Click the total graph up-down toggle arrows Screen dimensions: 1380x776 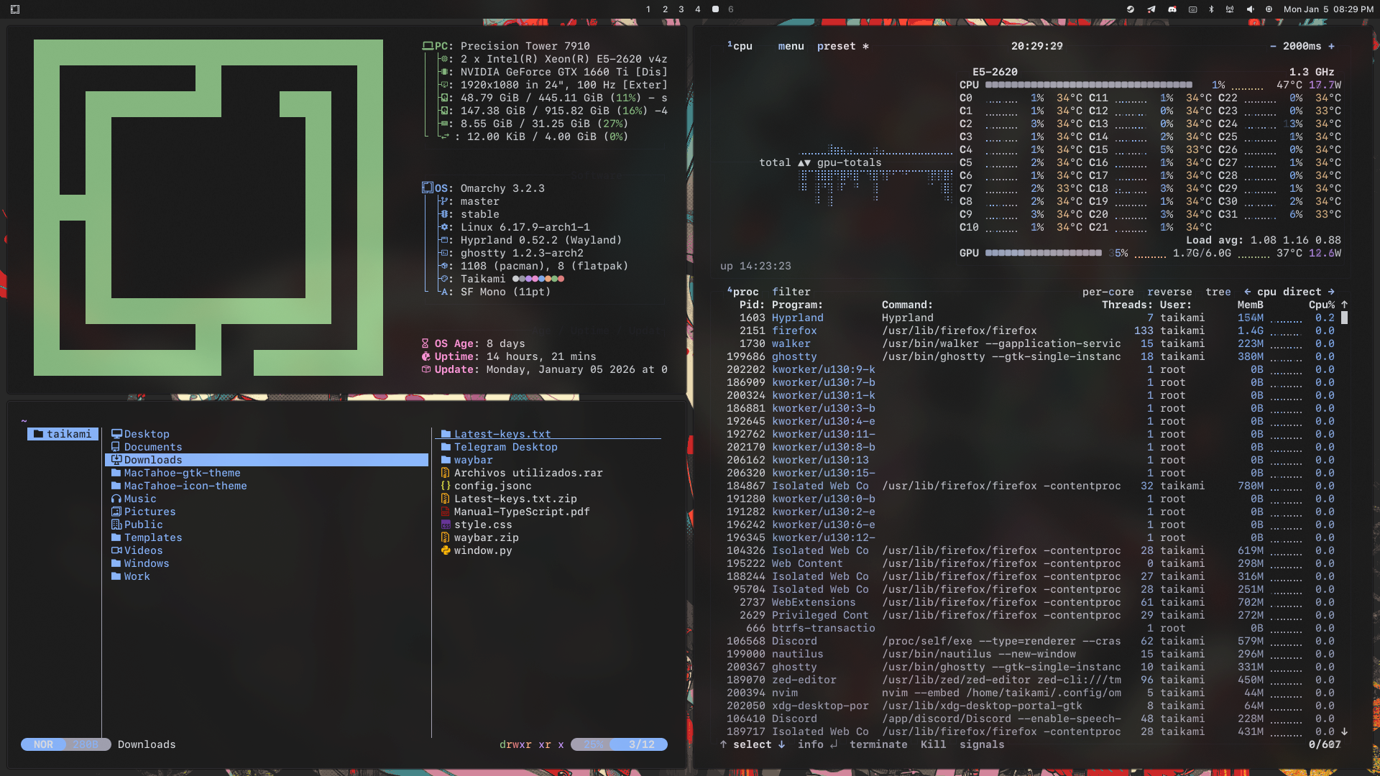[x=804, y=162]
